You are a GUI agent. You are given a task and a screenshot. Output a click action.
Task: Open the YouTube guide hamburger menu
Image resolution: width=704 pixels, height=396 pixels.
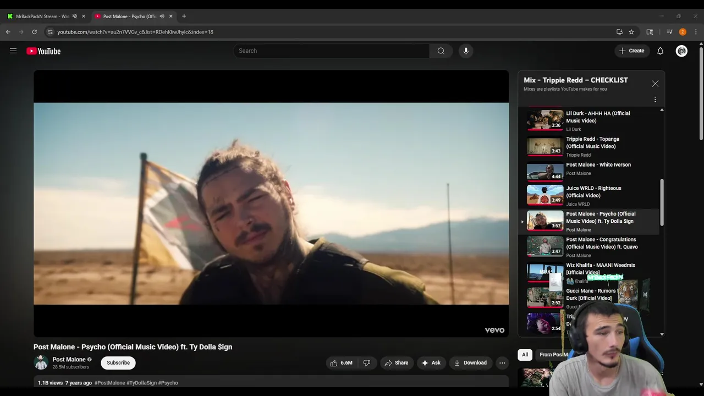tap(13, 51)
